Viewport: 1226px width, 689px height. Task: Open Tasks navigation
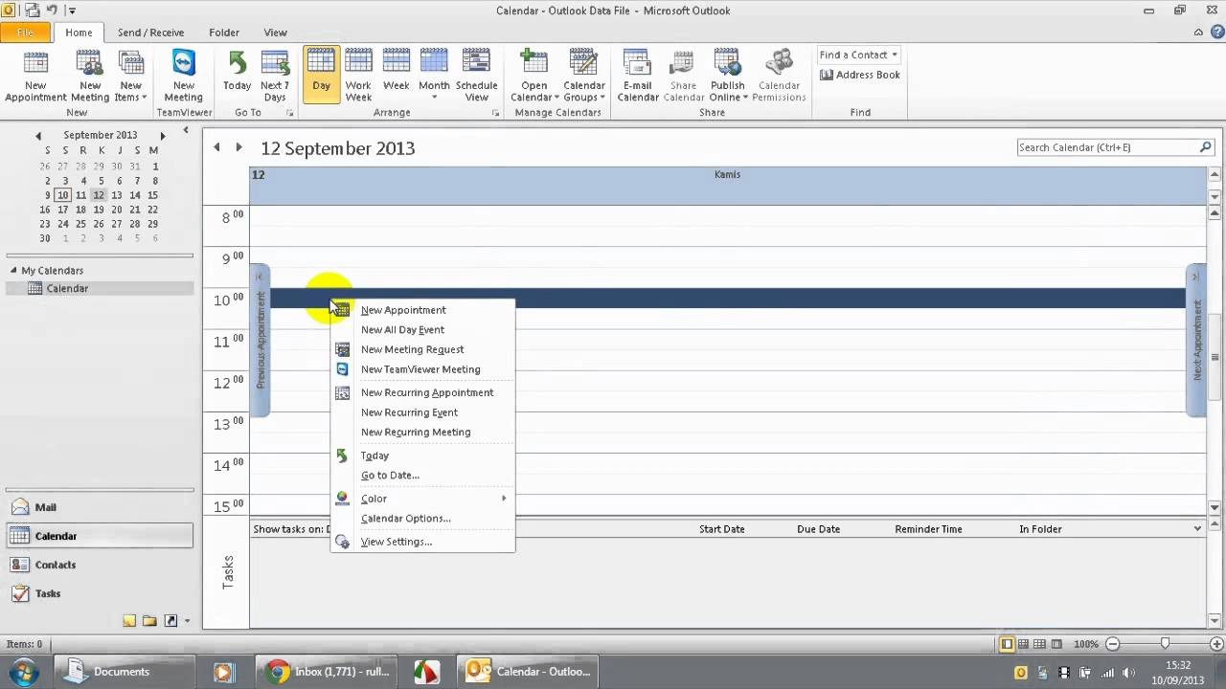click(x=100, y=593)
